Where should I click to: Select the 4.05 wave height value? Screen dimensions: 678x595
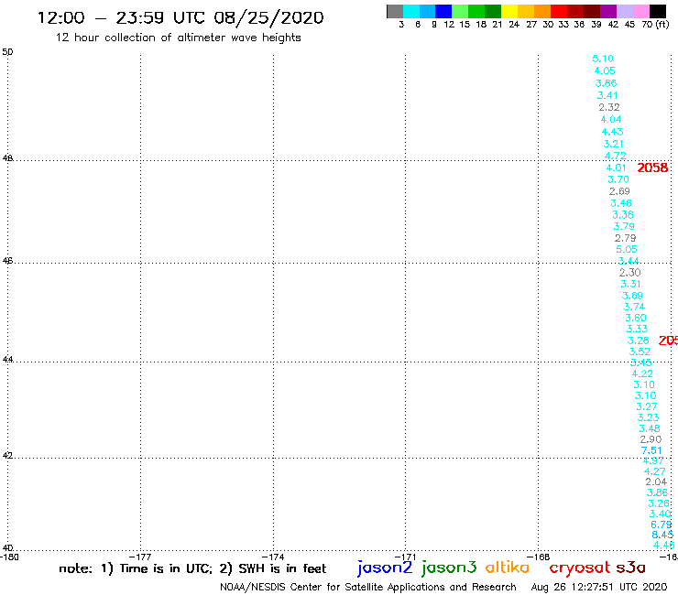tap(605, 70)
